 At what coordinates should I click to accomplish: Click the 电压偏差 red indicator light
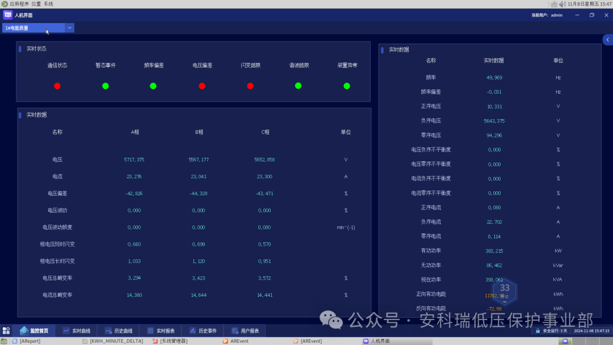pyautogui.click(x=201, y=86)
